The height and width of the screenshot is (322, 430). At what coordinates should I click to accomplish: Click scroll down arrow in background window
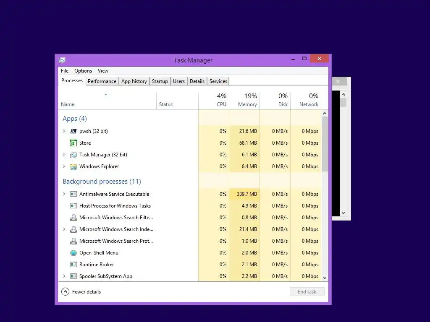[x=343, y=213]
